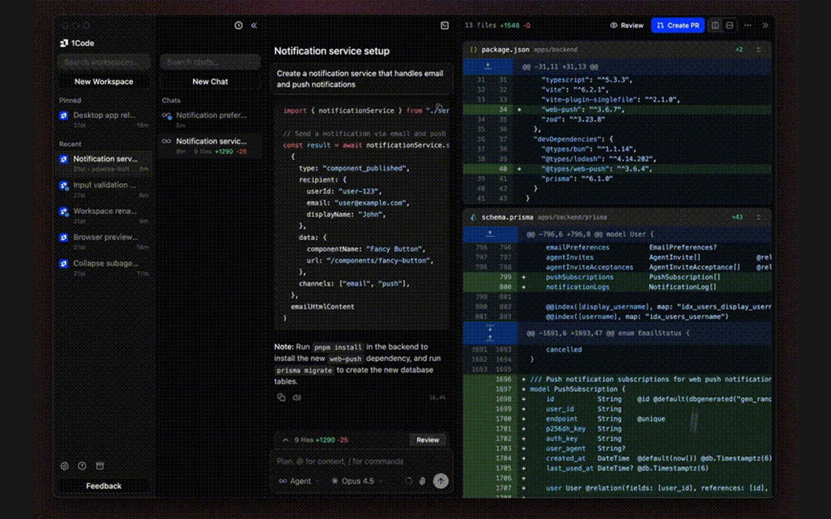This screenshot has height=519, width=831.
Task: Click the eye Review button in diff header
Action: [627, 25]
